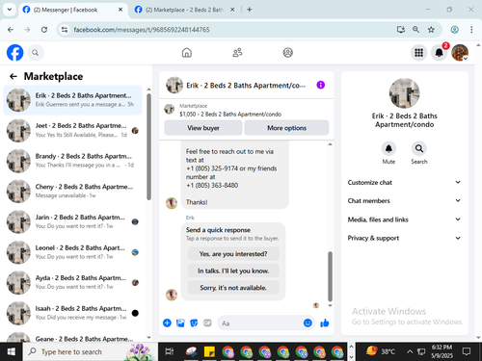Click the message thread scrollbar thumb
Viewport: 482px width, 361px height.
click(330, 276)
